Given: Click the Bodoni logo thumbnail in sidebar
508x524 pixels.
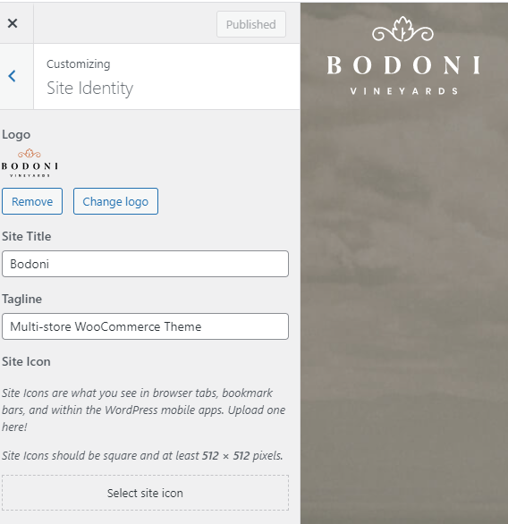Looking at the screenshot, I should pyautogui.click(x=30, y=163).
